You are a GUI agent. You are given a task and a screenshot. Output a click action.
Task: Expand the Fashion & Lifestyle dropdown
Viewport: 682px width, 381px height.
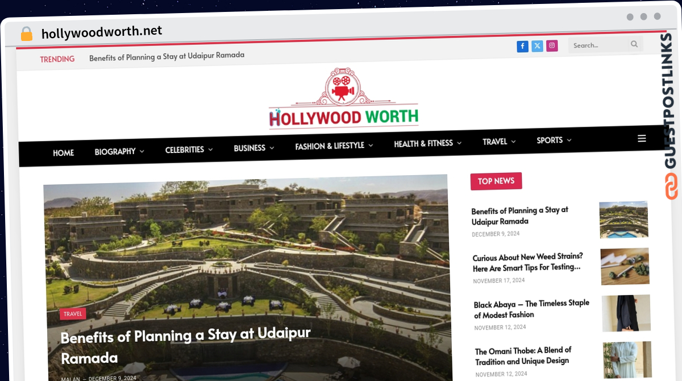click(334, 146)
